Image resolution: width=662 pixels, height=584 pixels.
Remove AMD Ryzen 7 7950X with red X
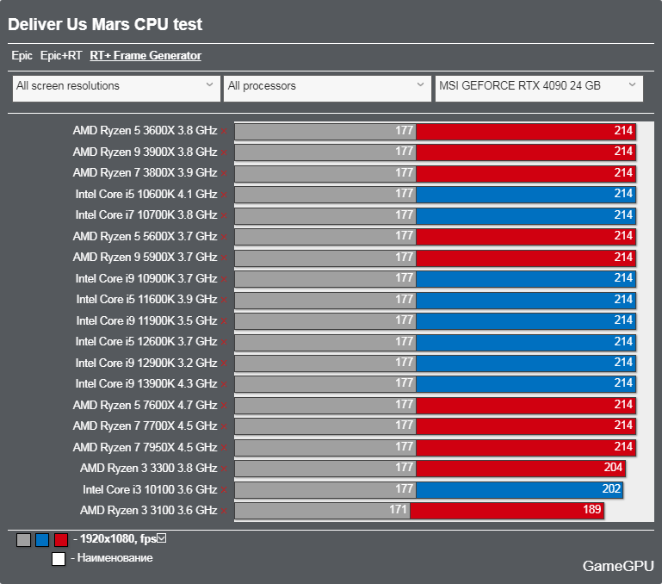[224, 448]
